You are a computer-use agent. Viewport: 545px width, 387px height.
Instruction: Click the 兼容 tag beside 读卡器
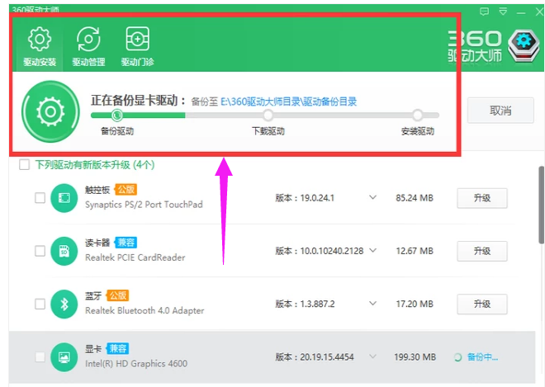coord(126,243)
